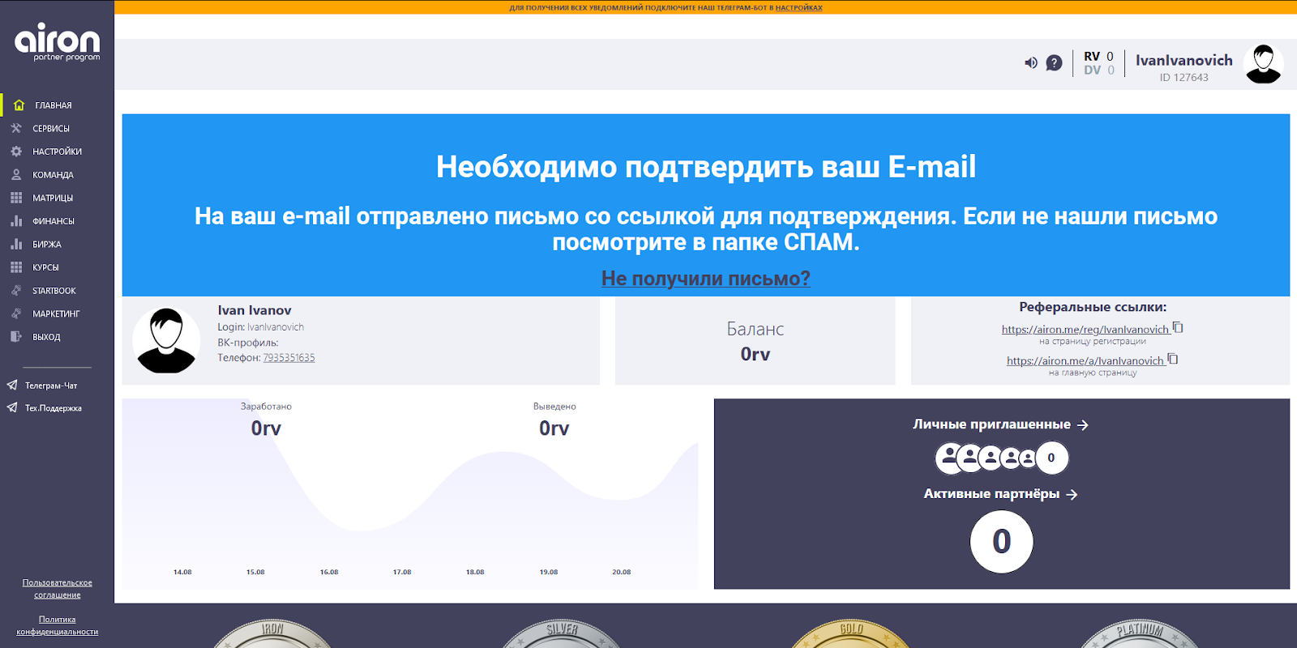This screenshot has width=1297, height=648.
Task: Click the Не получили письмо? link
Action: coord(706,279)
